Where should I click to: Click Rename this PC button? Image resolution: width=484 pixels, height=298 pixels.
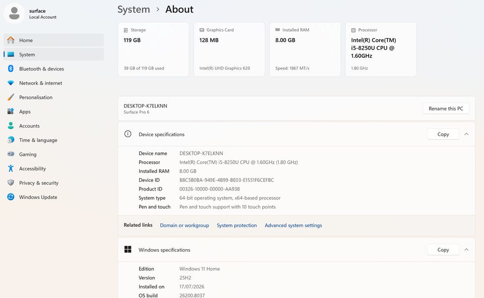[446, 109]
